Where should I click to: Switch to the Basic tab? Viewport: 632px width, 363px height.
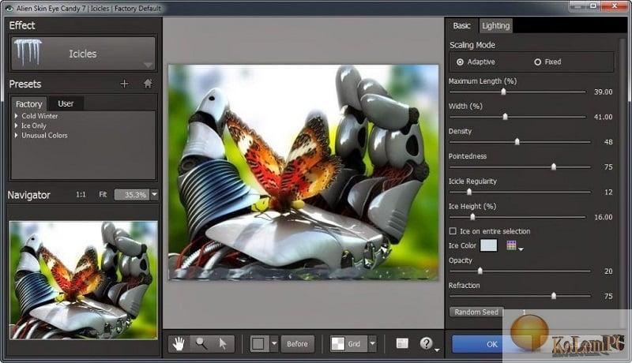461,26
